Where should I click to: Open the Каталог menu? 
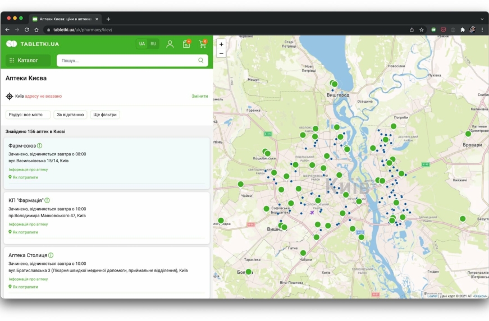(28, 61)
